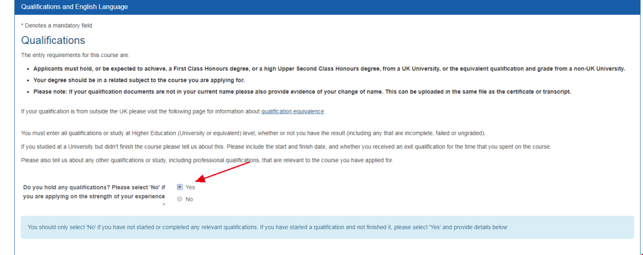
Task: Click the red arrow pointing to Yes
Action: point(224,171)
